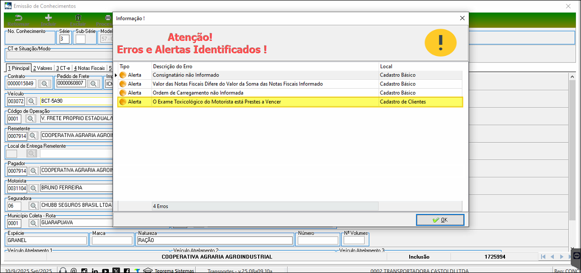Image resolution: width=581 pixels, height=273 pixels.
Task: Click the Facebook icon in status bar
Action: point(127,271)
